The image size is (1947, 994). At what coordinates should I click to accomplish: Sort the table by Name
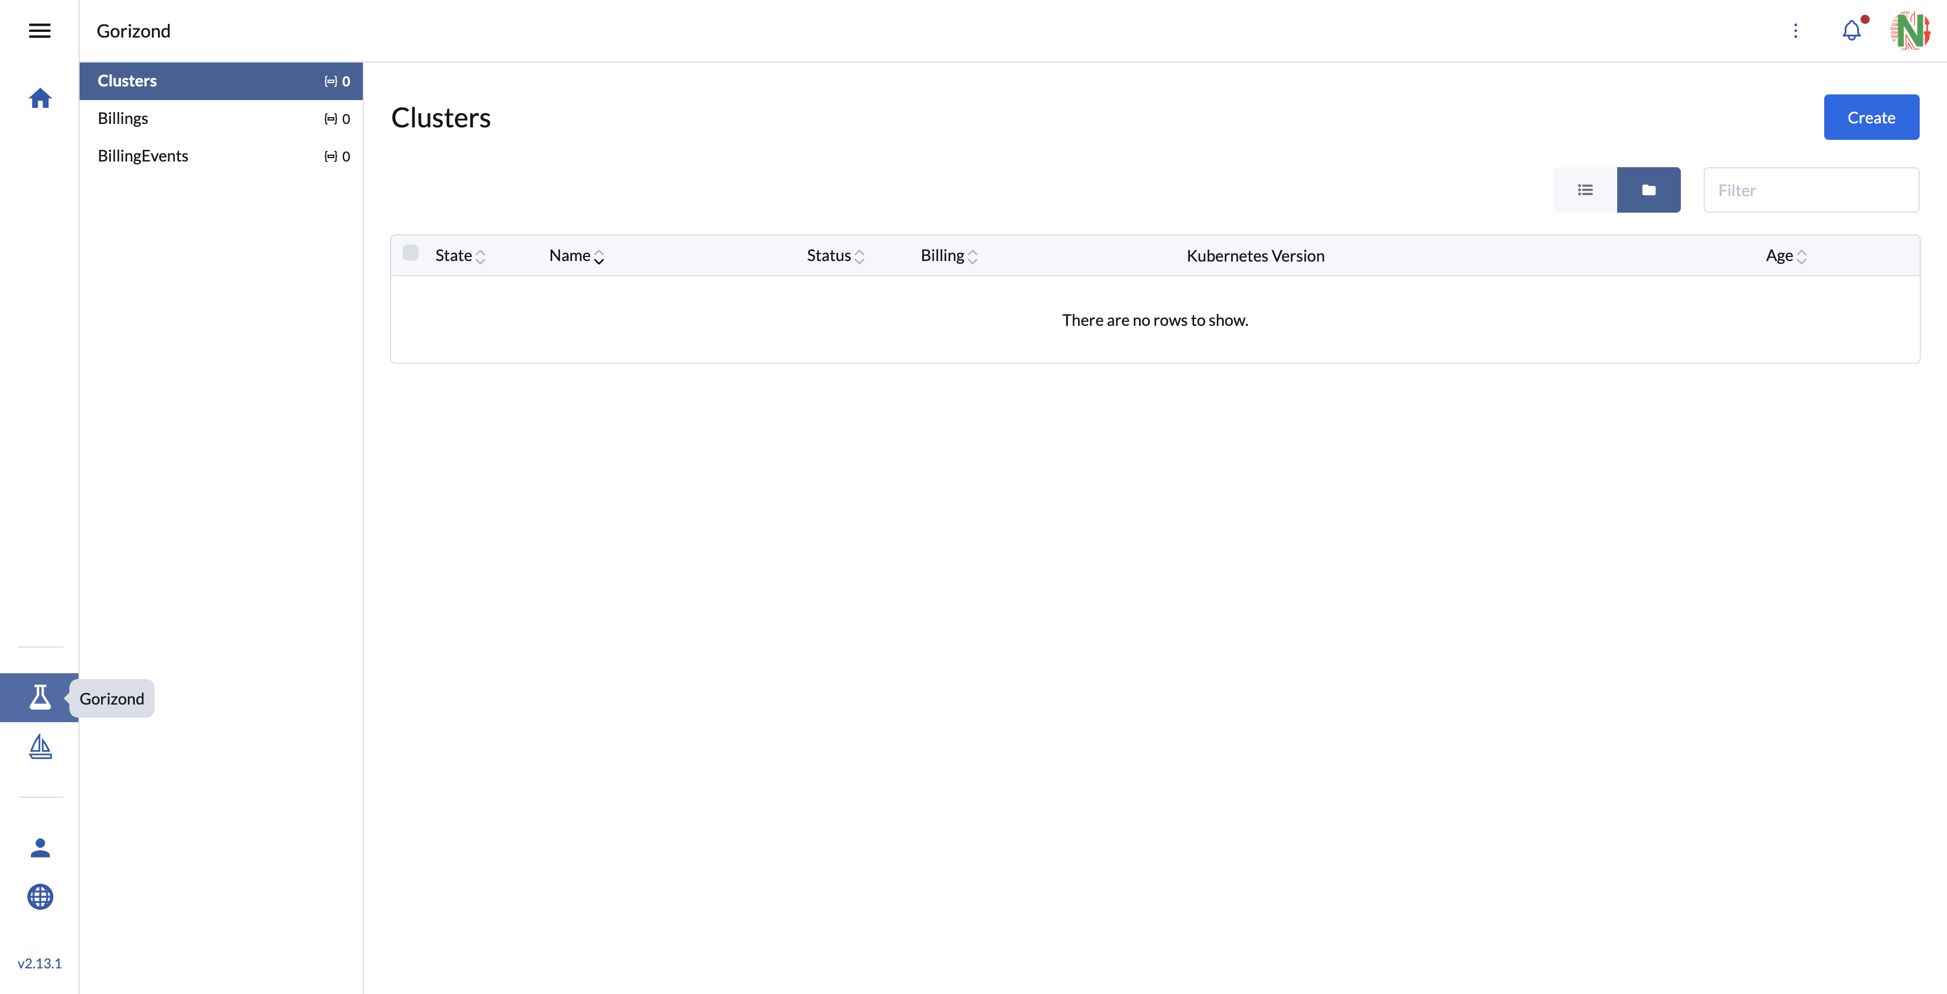tap(576, 255)
